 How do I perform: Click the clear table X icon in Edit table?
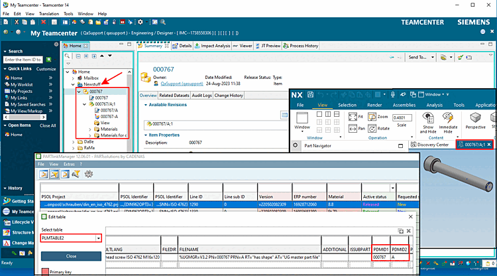click(409, 231)
